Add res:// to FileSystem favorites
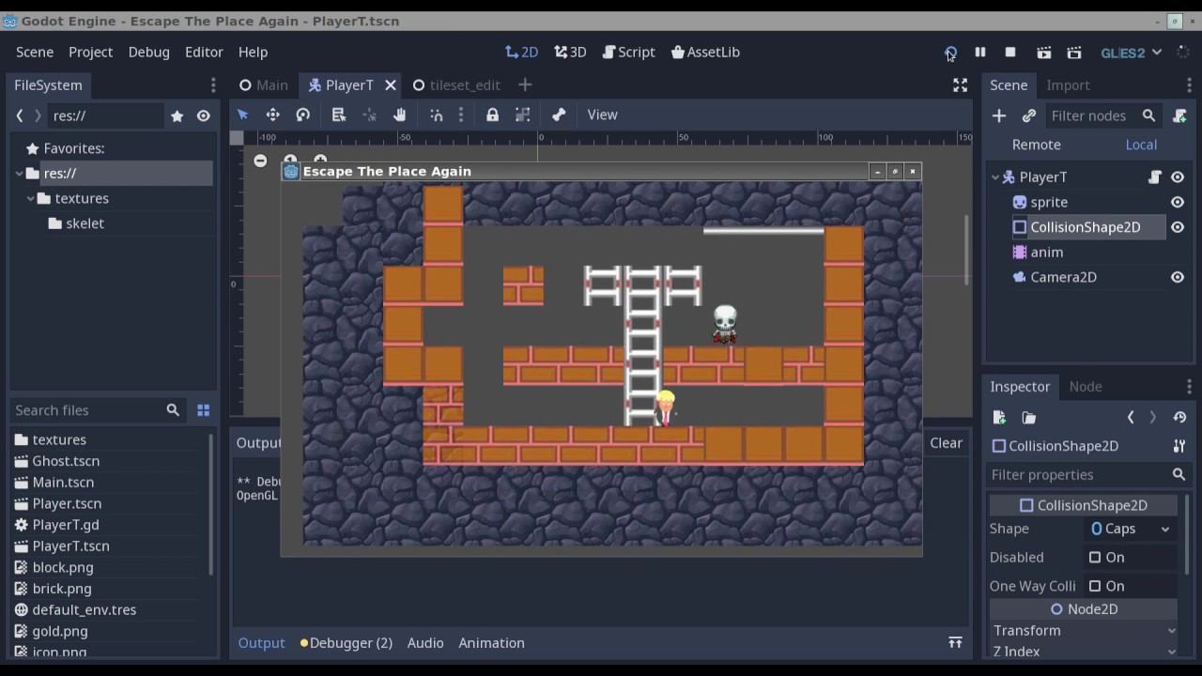The width and height of the screenshot is (1202, 676). [177, 116]
